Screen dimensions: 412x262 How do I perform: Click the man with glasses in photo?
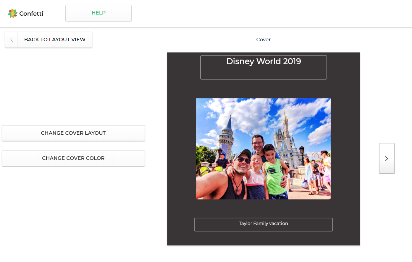(x=258, y=144)
